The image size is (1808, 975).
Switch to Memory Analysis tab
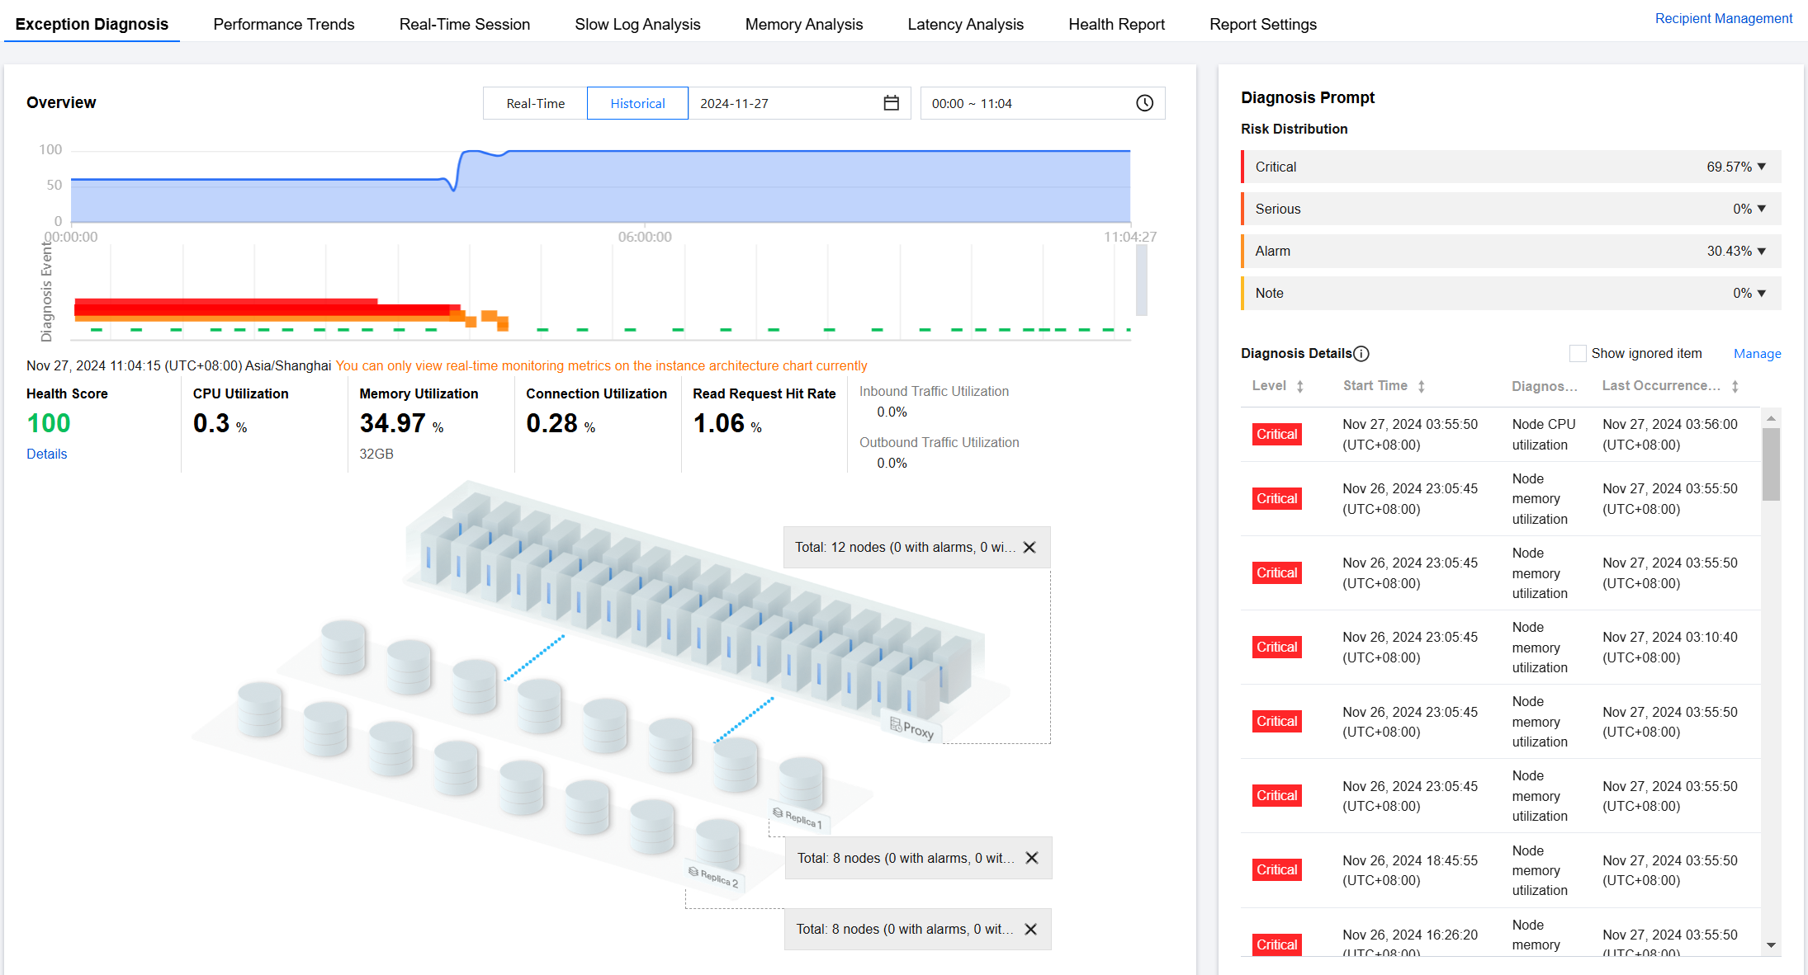tap(803, 25)
